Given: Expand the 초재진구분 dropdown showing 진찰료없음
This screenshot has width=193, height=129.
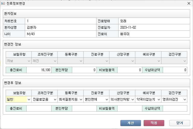Looking at the screenshot, I should tap(44, 99).
